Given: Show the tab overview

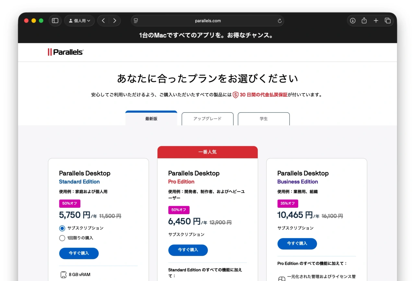Looking at the screenshot, I should tap(387, 21).
